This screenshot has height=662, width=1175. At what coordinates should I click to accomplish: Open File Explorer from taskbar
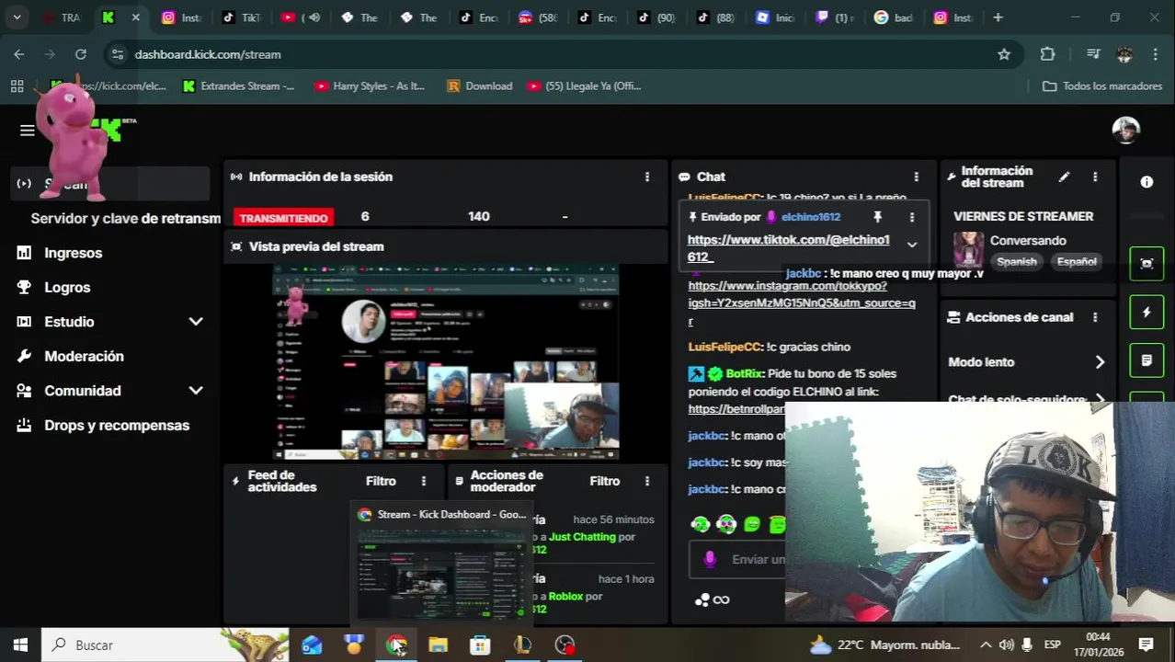[x=438, y=645]
